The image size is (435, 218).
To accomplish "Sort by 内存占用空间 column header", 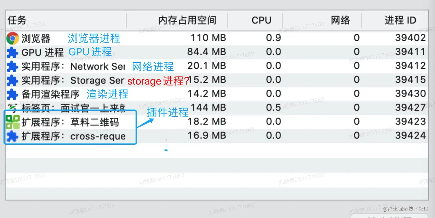I will pos(187,20).
